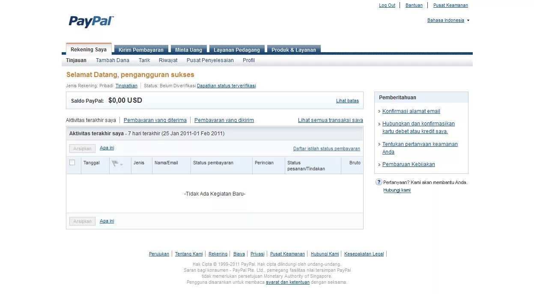Click Lihat semua transaksi saya link
The width and height of the screenshot is (534, 294).
331,120
